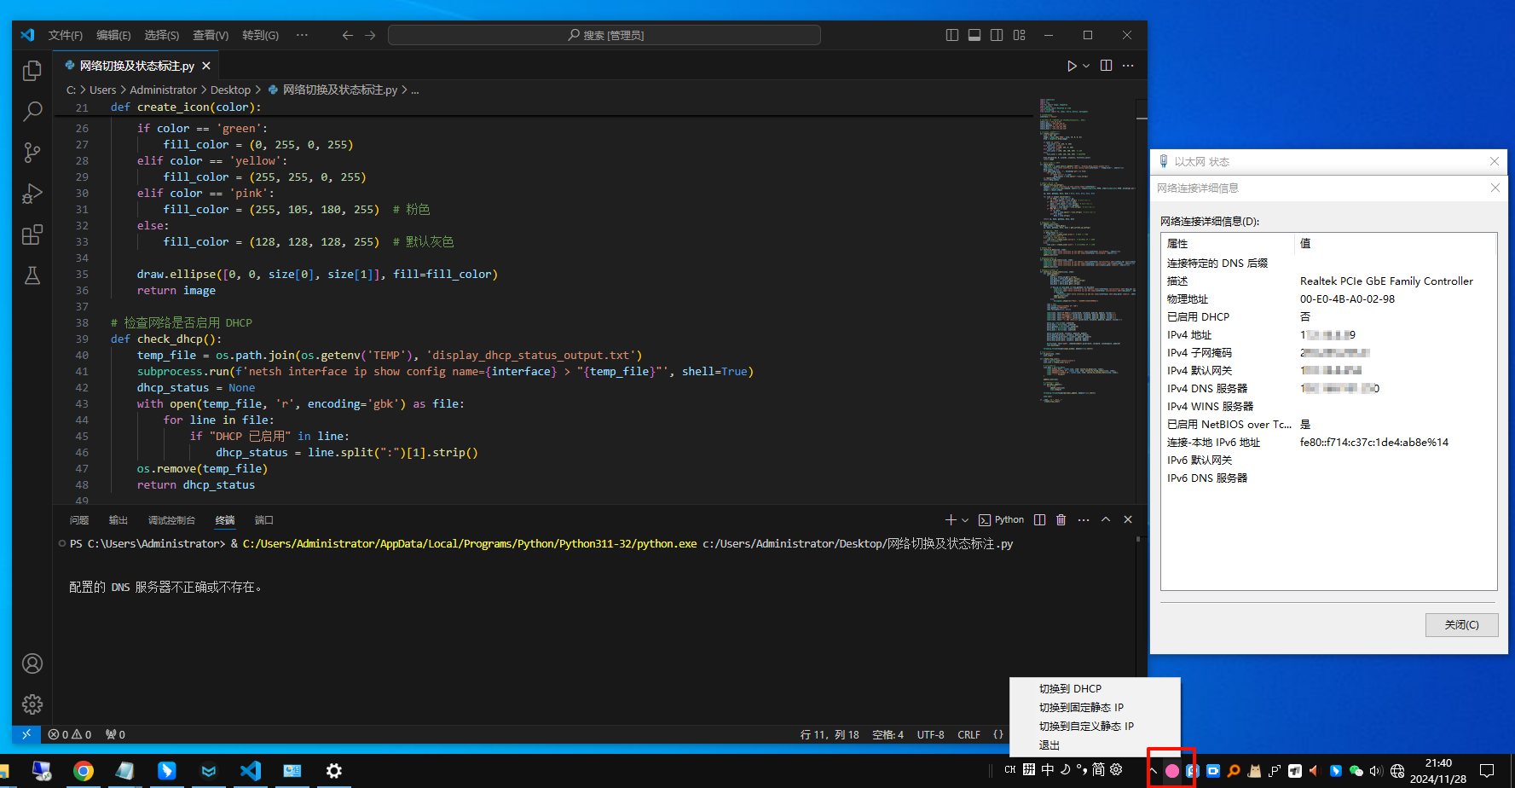The width and height of the screenshot is (1515, 788).
Task: Open the 转到(G) menu
Action: click(x=261, y=35)
